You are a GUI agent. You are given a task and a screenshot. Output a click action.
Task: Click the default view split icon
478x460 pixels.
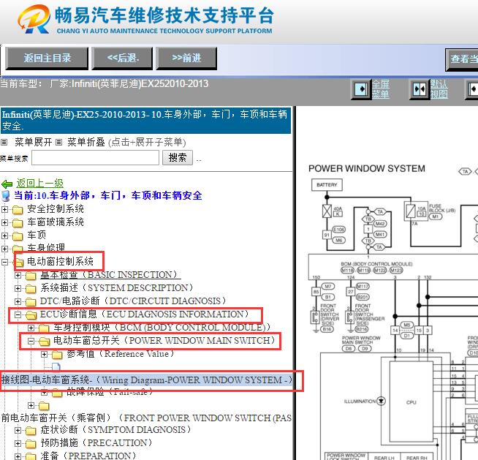point(420,90)
